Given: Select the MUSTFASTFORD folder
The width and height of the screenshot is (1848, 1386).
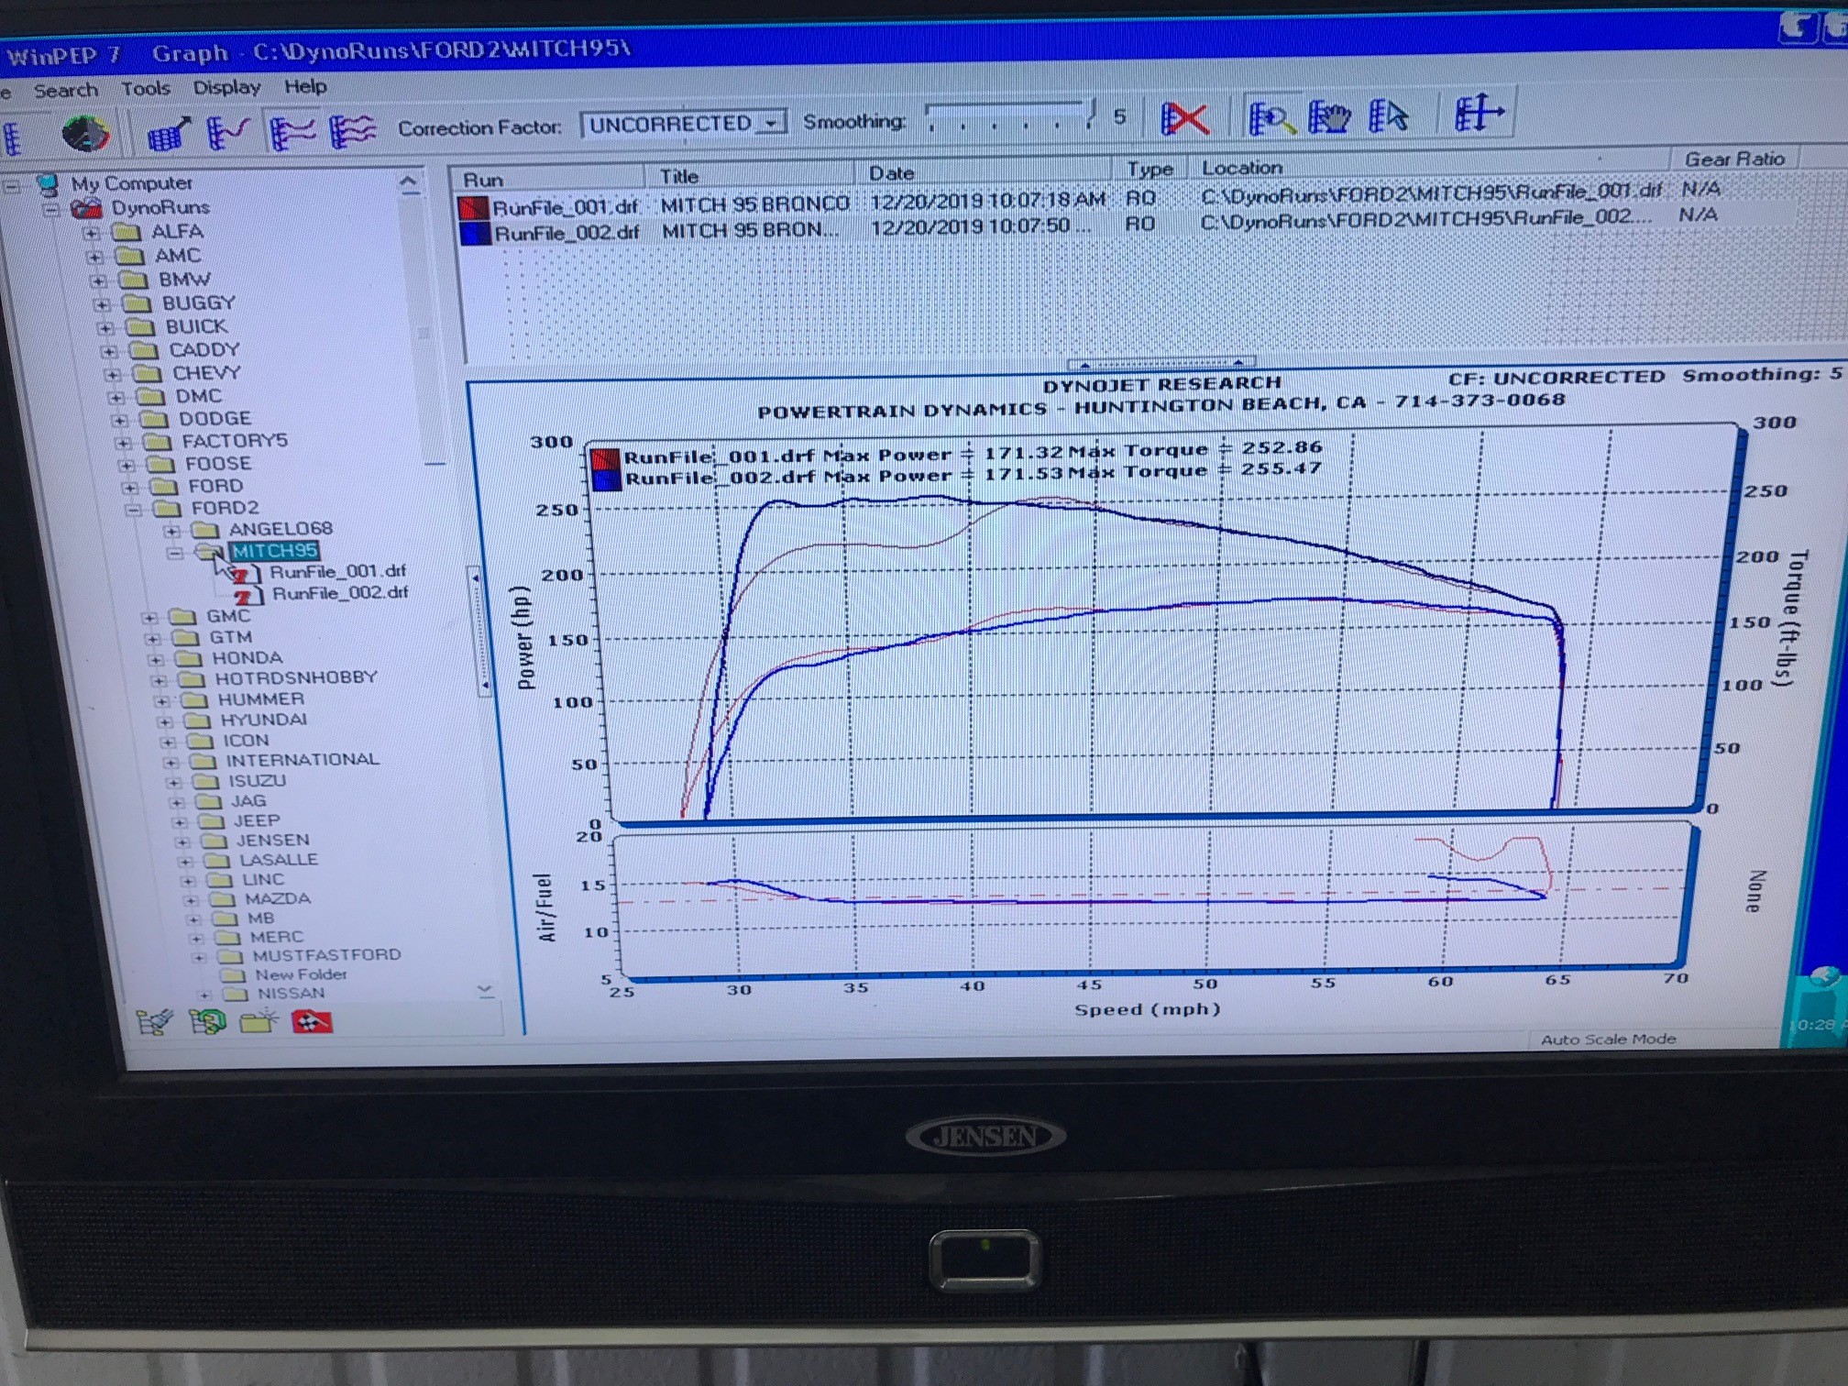Looking at the screenshot, I should coord(327,955).
